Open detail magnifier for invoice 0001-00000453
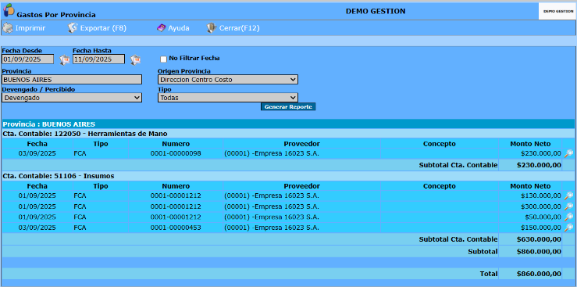Viewport: 577px width, 287px height. point(568,228)
